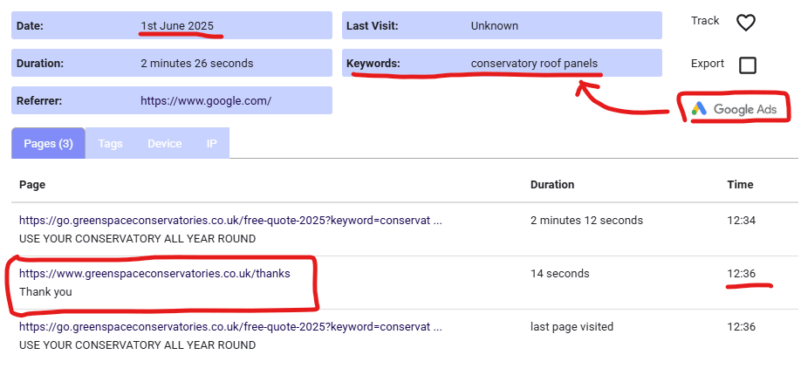Open the first free-quote-2025 page link at 12:34
The width and height of the screenshot is (801, 382).
coord(231,221)
